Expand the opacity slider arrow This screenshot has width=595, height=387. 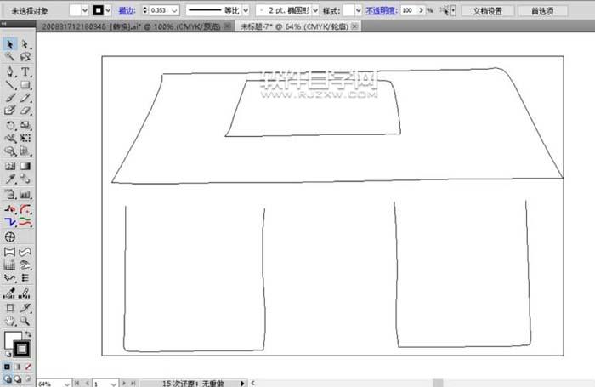point(421,11)
